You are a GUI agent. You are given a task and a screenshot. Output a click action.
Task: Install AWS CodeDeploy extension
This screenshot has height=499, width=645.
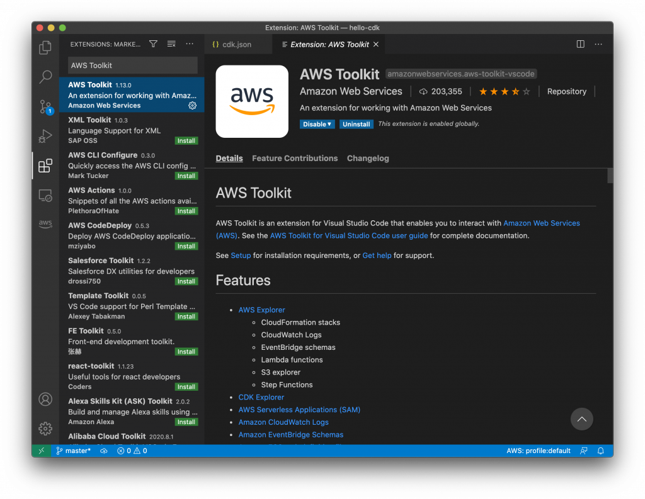coord(186,246)
